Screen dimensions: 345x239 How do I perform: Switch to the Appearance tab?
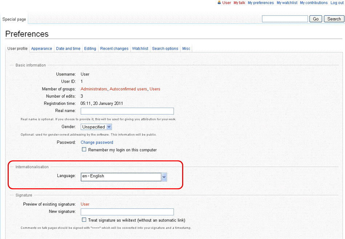pyautogui.click(x=41, y=49)
